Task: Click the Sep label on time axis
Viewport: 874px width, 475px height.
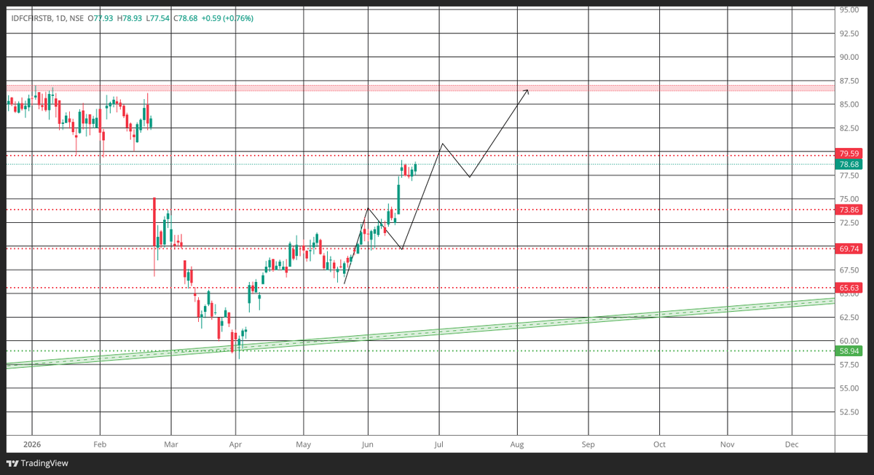Action: click(588, 443)
